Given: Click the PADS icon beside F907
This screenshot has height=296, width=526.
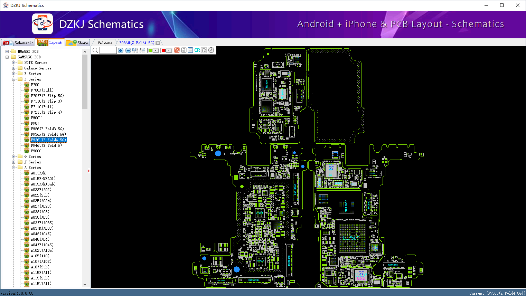Looking at the screenshot, I should pos(27,123).
